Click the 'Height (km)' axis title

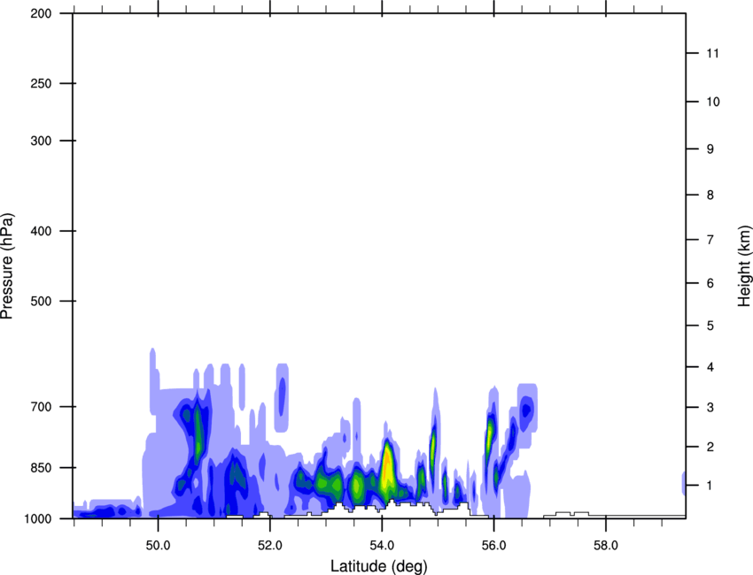point(744,265)
